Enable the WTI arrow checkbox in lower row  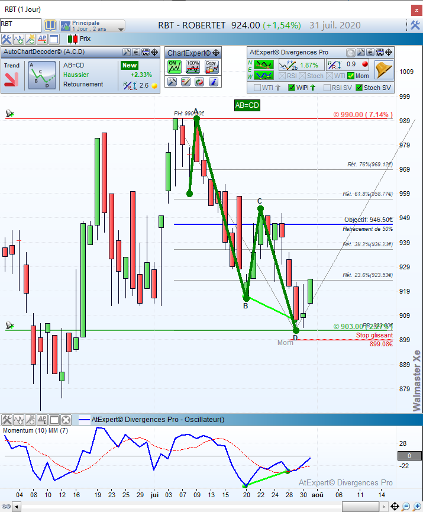coord(257,88)
